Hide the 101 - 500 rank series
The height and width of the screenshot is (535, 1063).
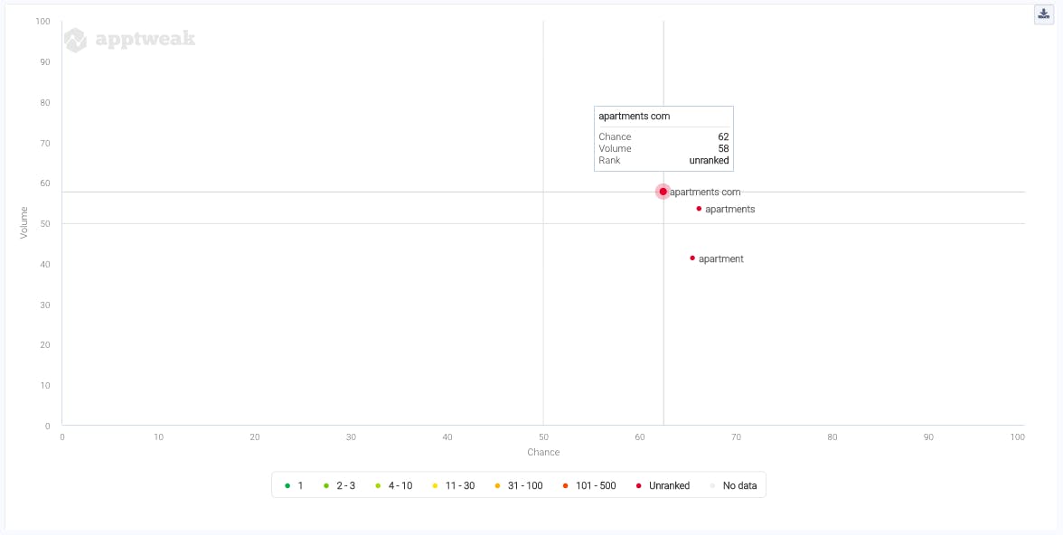588,485
